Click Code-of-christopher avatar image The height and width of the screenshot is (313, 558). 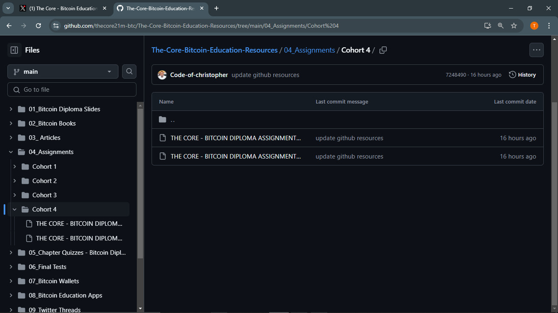[x=162, y=75]
